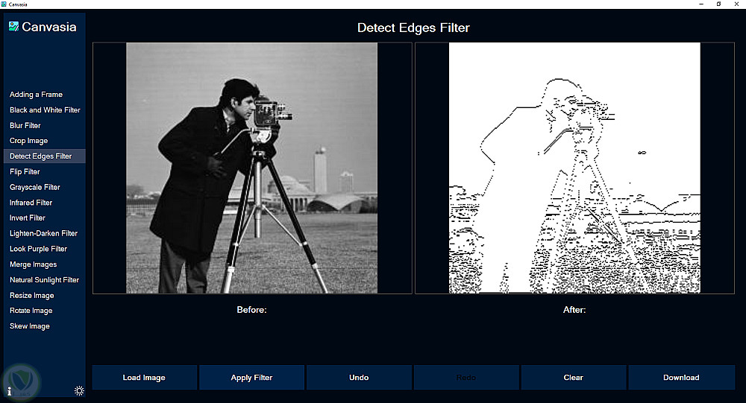Open the Blur Filter page
This screenshot has width=746, height=403.
25,125
